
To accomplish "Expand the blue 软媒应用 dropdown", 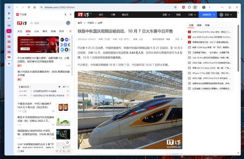I will (x=208, y=14).
